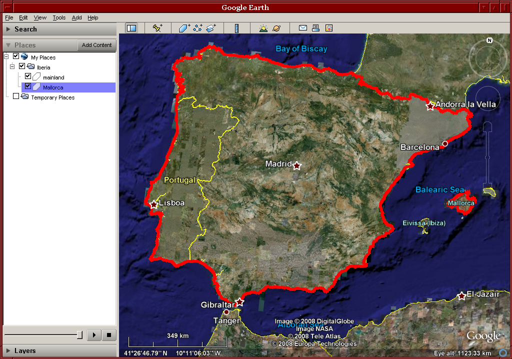View in Google Maps icon
Viewport: 512px width, 359px height.
coord(329,28)
